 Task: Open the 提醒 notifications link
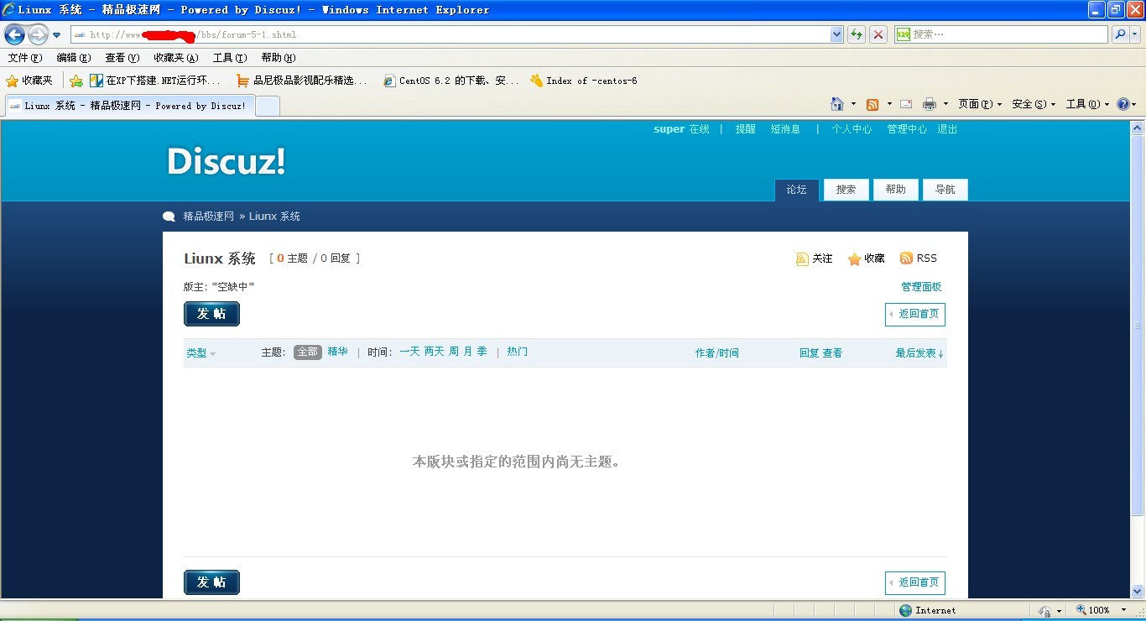pyautogui.click(x=746, y=129)
